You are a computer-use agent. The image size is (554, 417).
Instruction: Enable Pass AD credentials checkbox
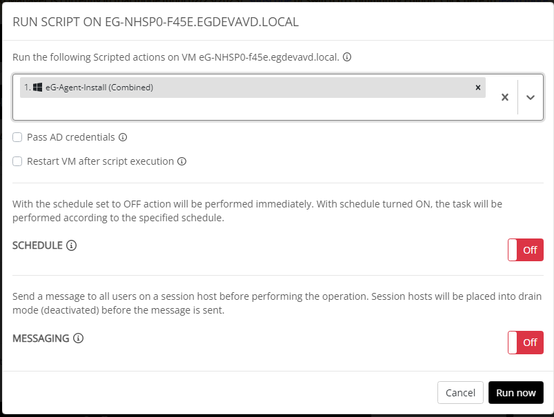17,137
